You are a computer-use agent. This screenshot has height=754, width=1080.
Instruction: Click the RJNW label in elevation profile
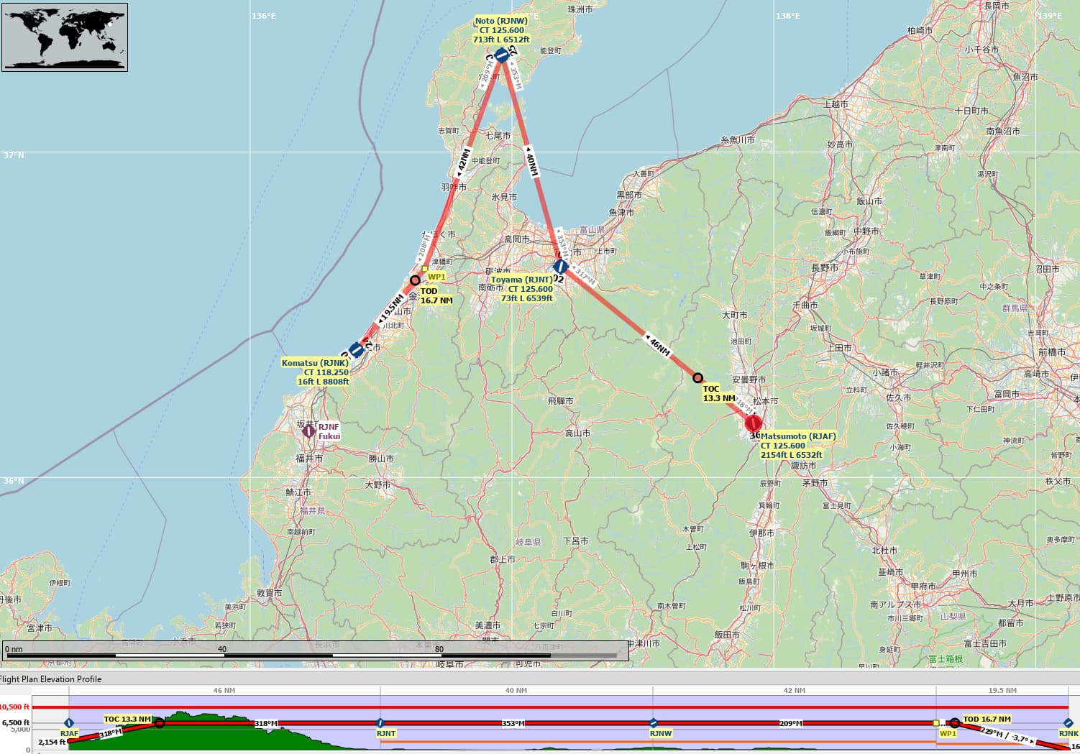(661, 734)
